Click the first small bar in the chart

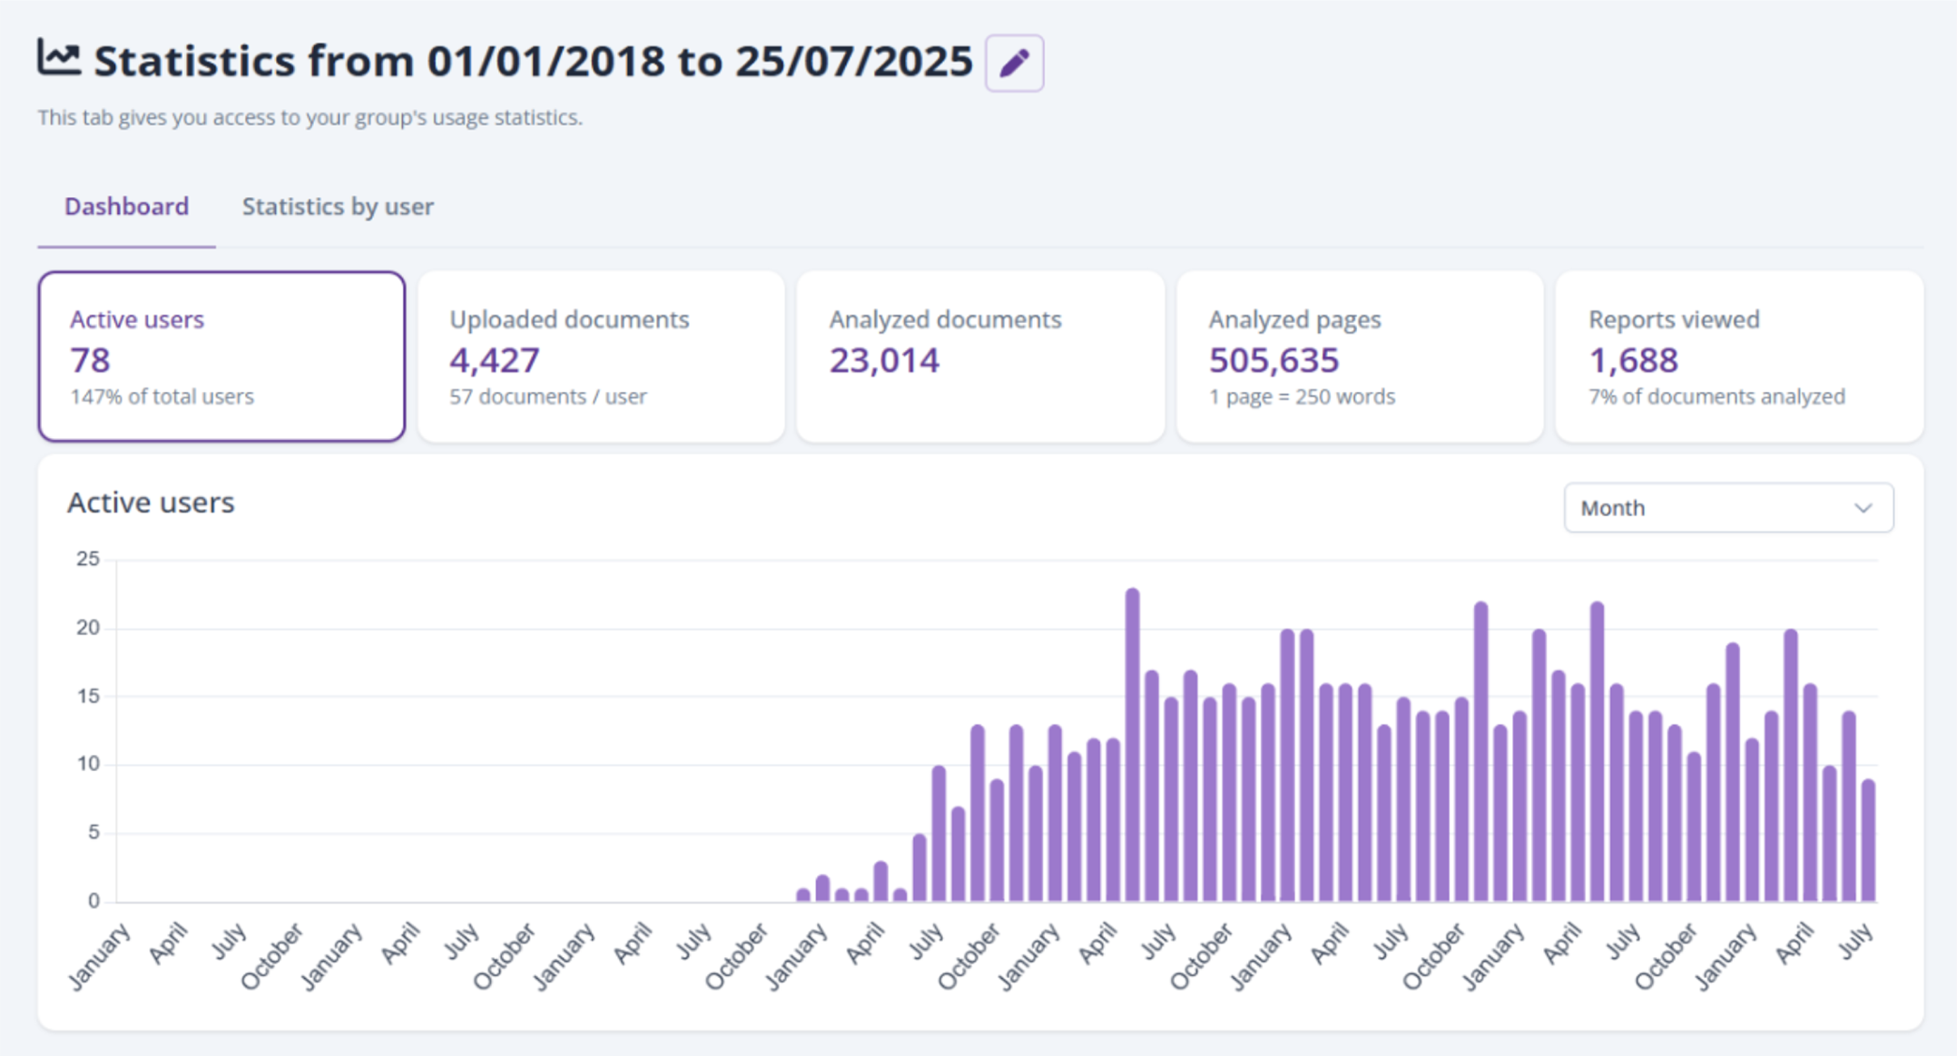tap(802, 895)
